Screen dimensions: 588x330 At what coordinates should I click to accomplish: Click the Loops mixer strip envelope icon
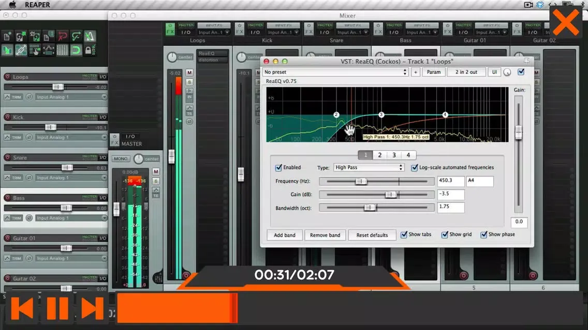coord(189,108)
